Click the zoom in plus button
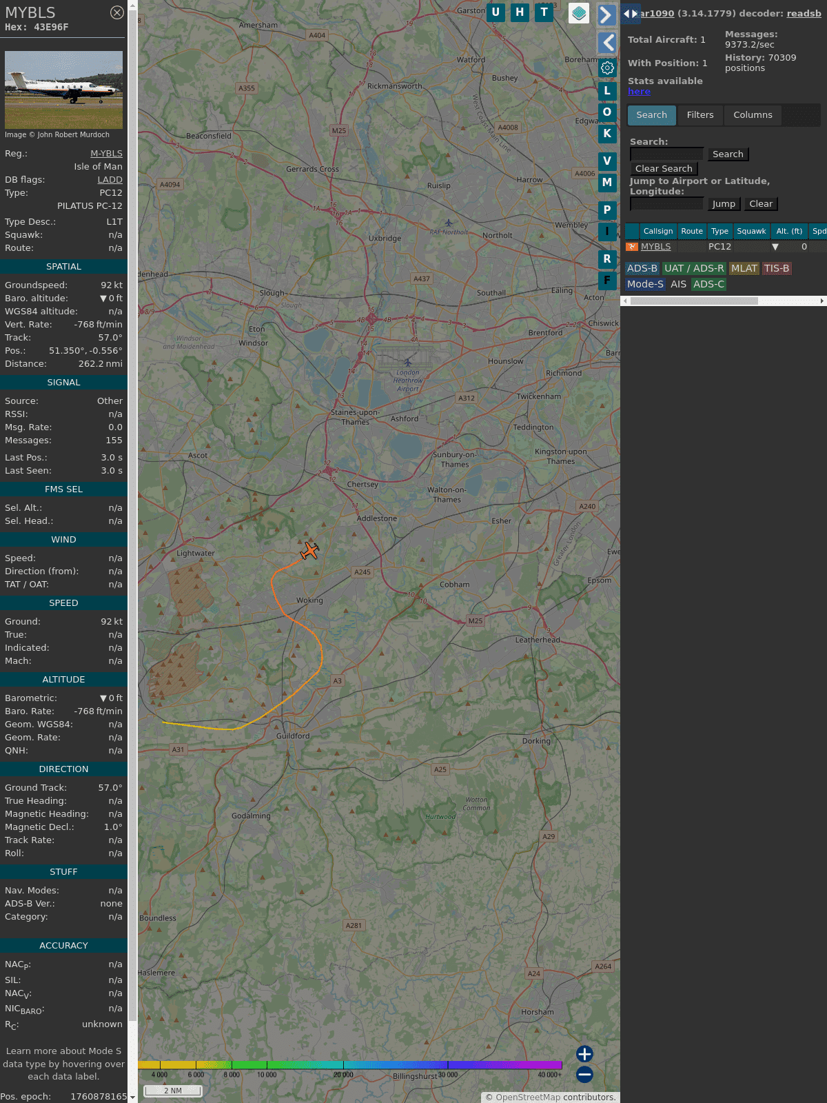This screenshot has height=1103, width=827. coord(584,1053)
